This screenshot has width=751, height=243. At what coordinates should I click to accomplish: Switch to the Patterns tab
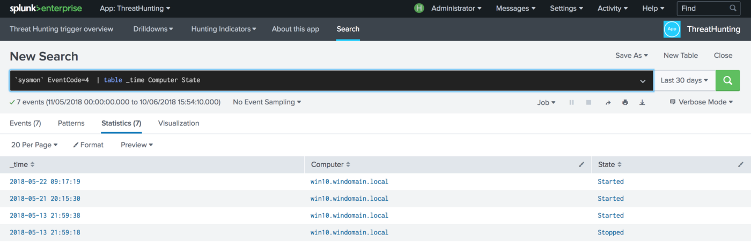(x=71, y=123)
